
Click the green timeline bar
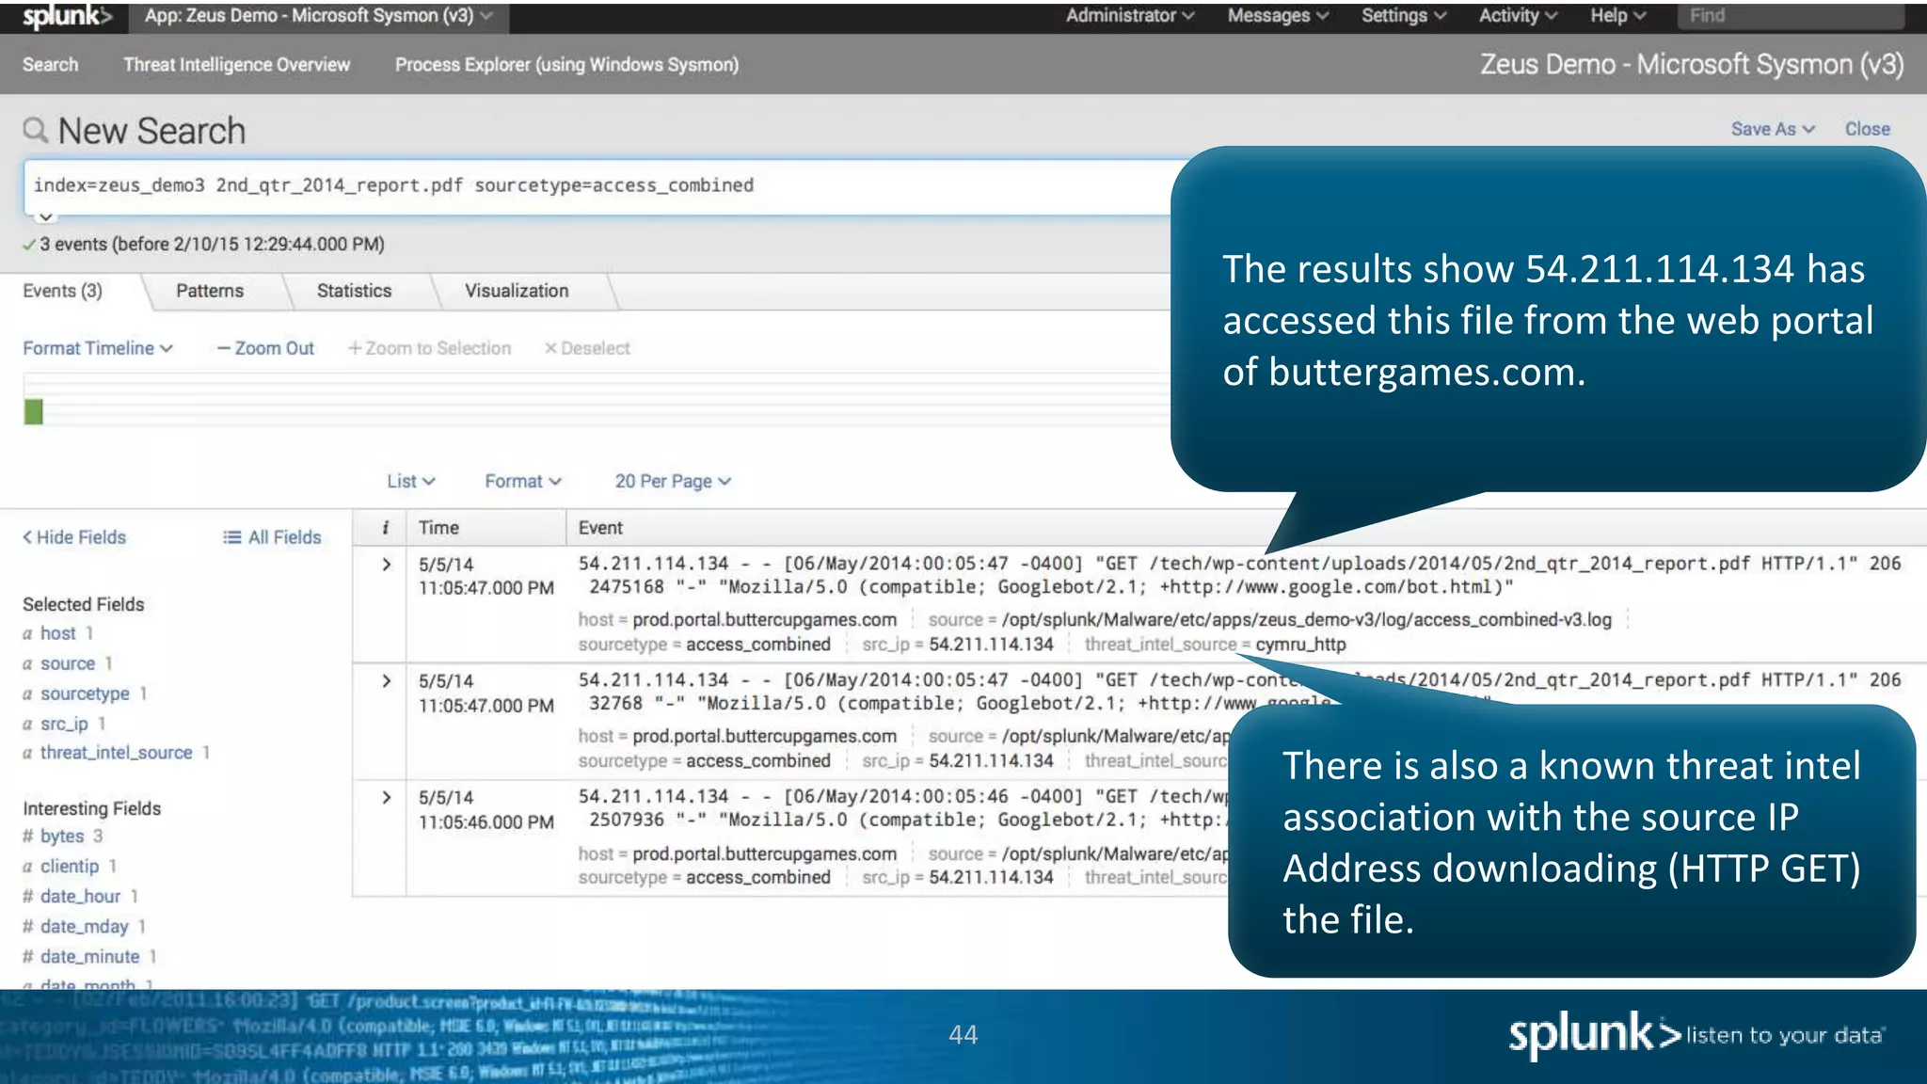34,411
